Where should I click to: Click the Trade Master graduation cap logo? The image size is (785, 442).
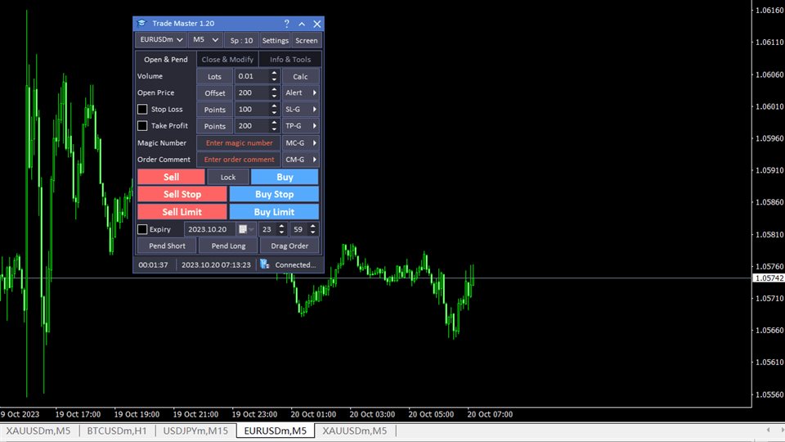tap(141, 23)
